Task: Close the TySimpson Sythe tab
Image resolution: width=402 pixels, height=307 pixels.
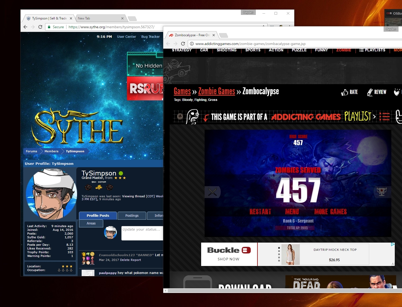Action: [71, 18]
